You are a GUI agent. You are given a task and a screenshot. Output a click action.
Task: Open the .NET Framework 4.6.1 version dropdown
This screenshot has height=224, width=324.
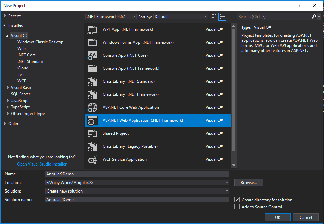[x=111, y=16]
